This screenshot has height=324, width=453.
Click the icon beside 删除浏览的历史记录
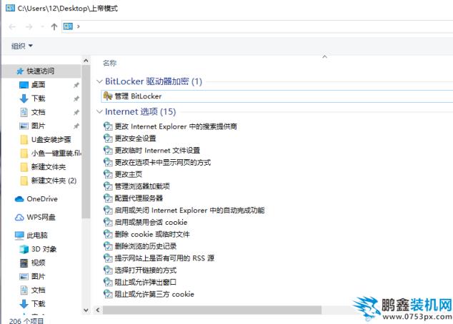(108, 246)
